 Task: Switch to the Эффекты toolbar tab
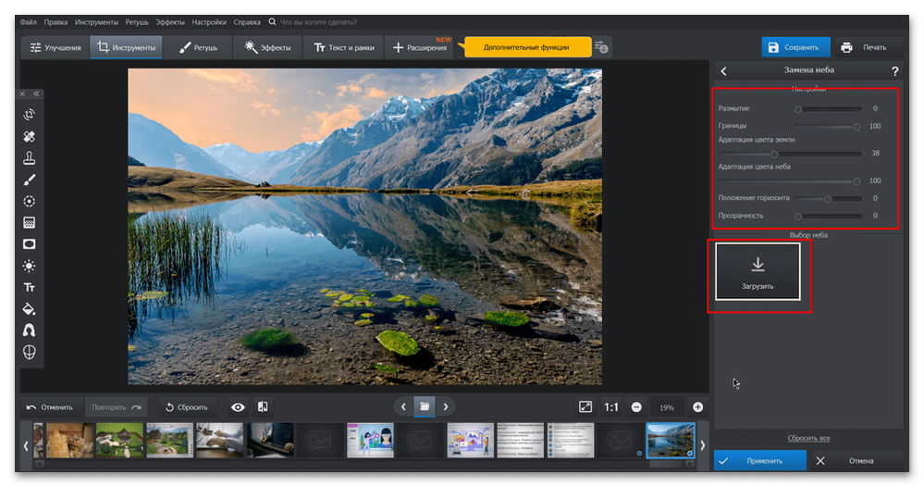[x=267, y=47]
